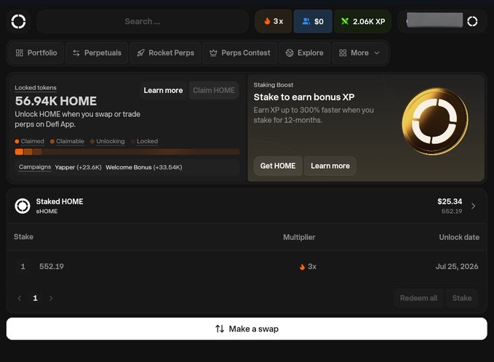
Task: Select the 552.19 stake row
Action: [247, 267]
